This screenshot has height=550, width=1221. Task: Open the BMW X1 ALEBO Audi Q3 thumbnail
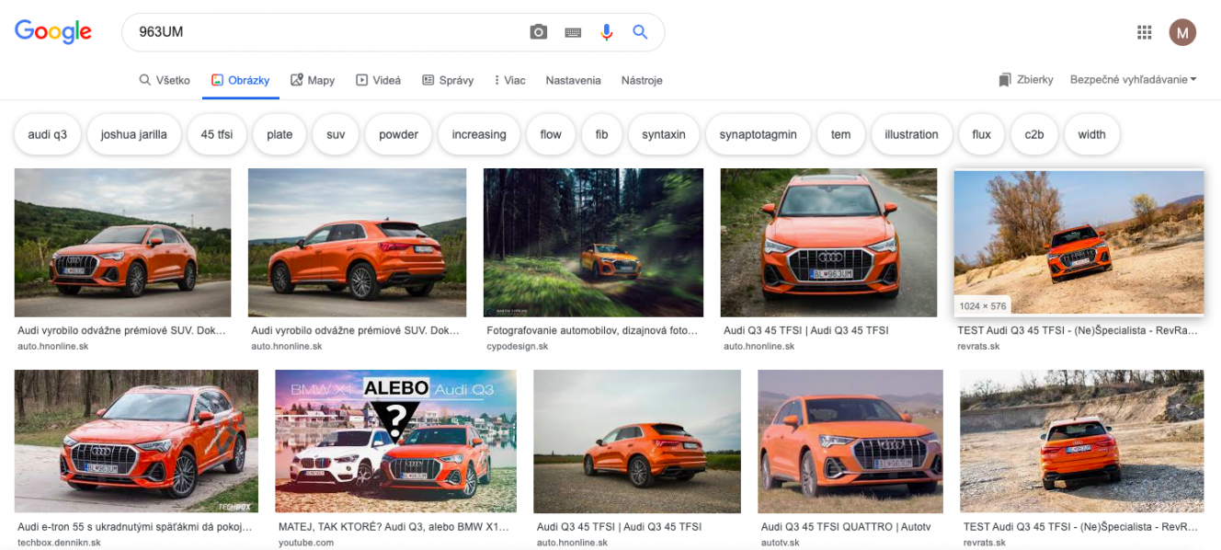click(x=395, y=441)
